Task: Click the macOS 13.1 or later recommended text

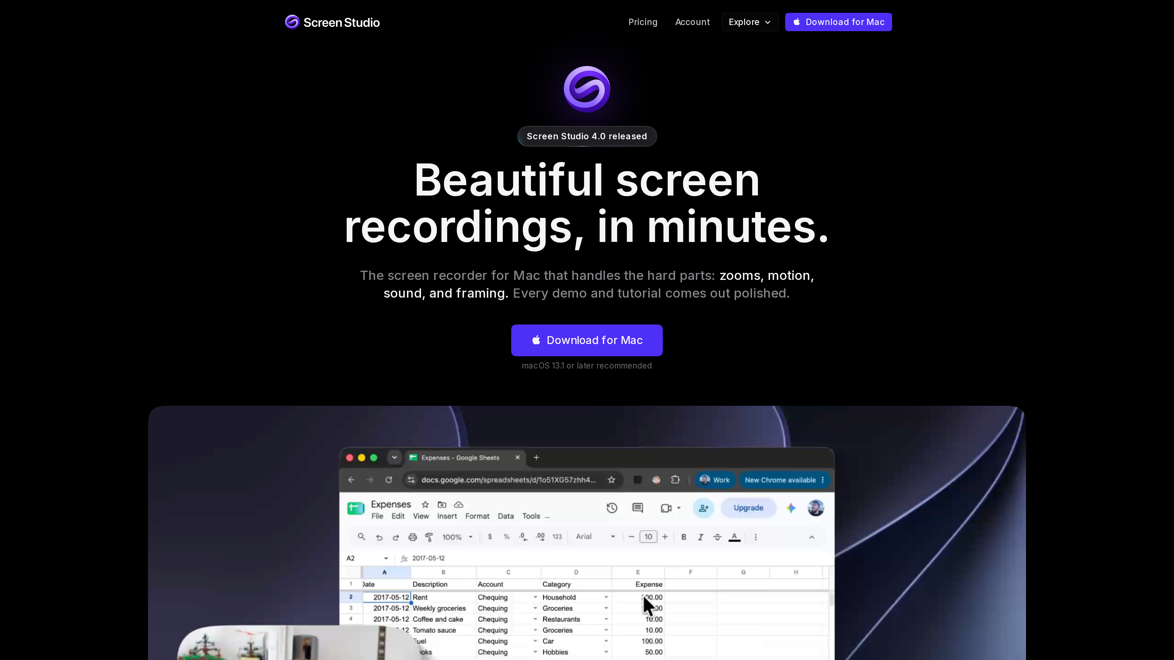Action: [x=587, y=366]
